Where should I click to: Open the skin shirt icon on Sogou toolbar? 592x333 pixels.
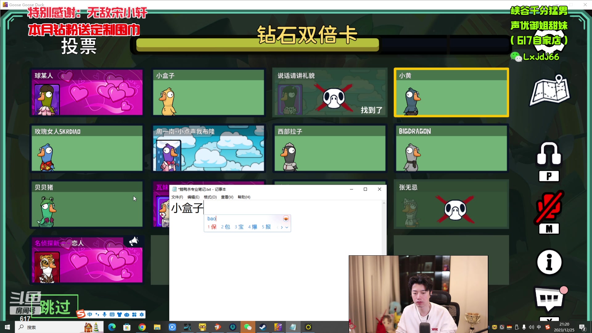pos(119,314)
